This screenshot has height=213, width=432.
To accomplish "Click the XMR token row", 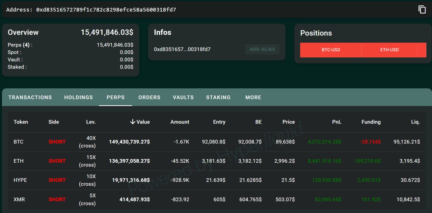I will coord(19,199).
